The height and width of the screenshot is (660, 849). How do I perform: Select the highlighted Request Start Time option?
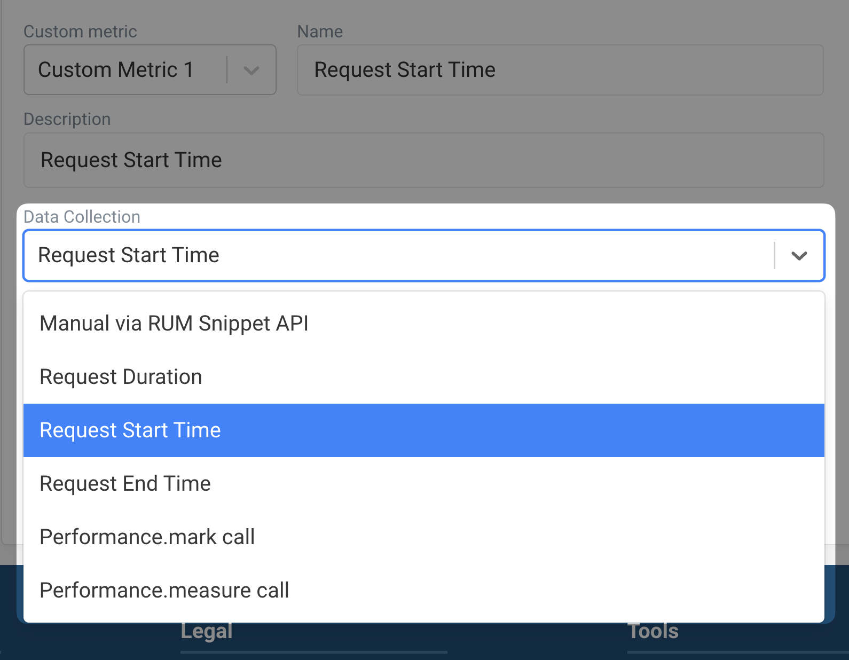424,430
